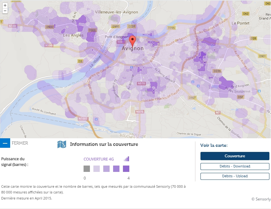
Task: Click FERMER to close the coverage panel
Action: click(20, 143)
